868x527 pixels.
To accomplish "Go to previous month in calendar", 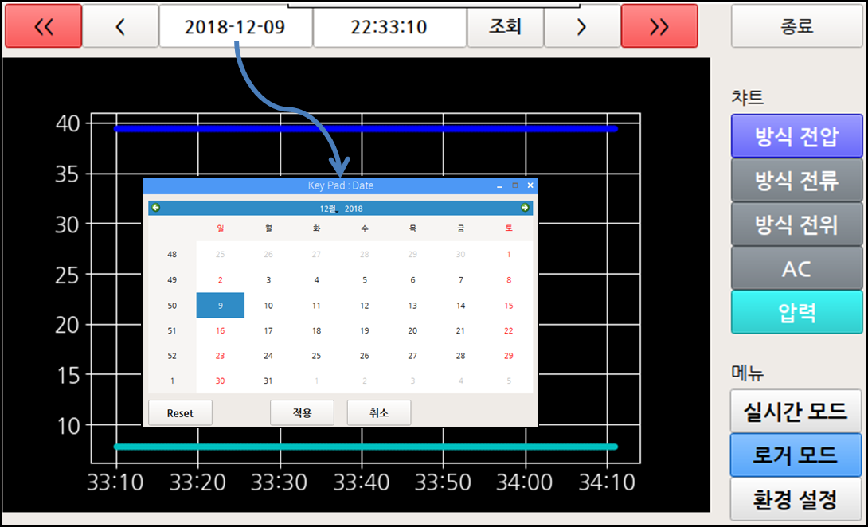I will point(156,208).
